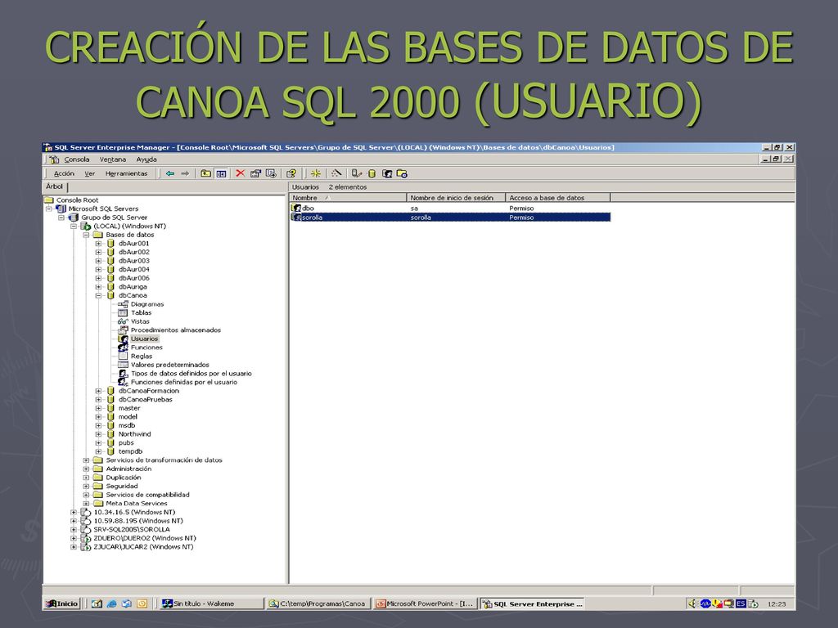Image resolution: width=838 pixels, height=628 pixels.
Task: Run the Wizard wand toolbar icon
Action: (x=336, y=173)
